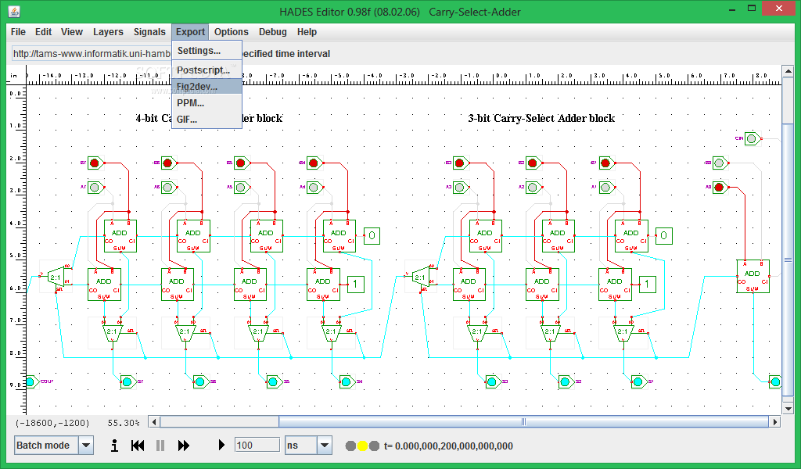Image resolution: width=801 pixels, height=469 pixels.
Task: Open the File menu
Action: (18, 31)
